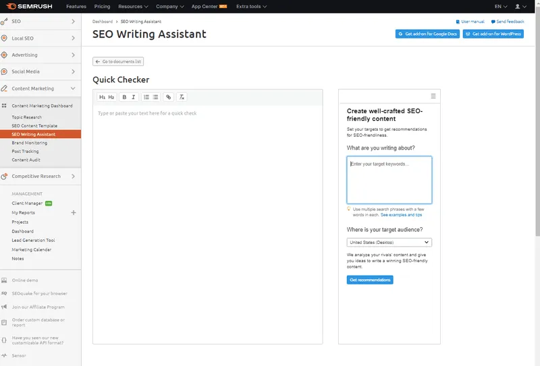The height and width of the screenshot is (366, 540).
Task: Click the SEO key icon
Action: (4, 22)
